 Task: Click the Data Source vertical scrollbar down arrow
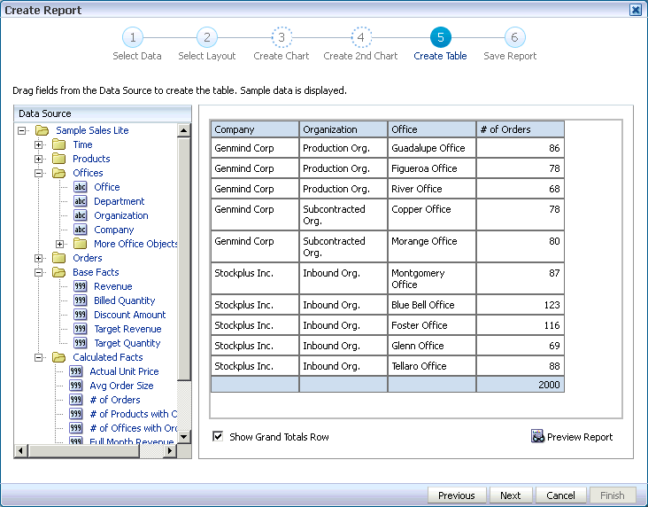(184, 436)
